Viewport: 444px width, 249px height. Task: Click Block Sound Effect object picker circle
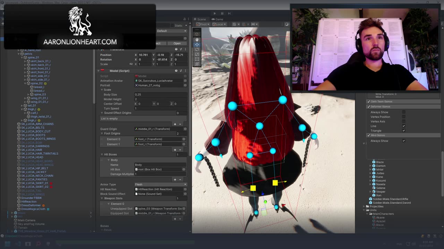click(185, 194)
